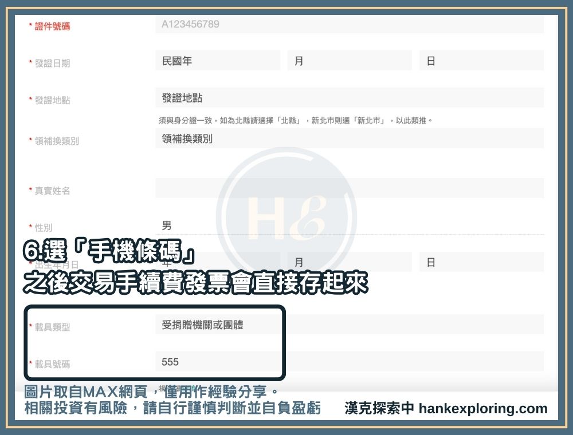Open the 民國年 dropdown for 發證日期
Viewport: 573px width, 435px height.
217,61
